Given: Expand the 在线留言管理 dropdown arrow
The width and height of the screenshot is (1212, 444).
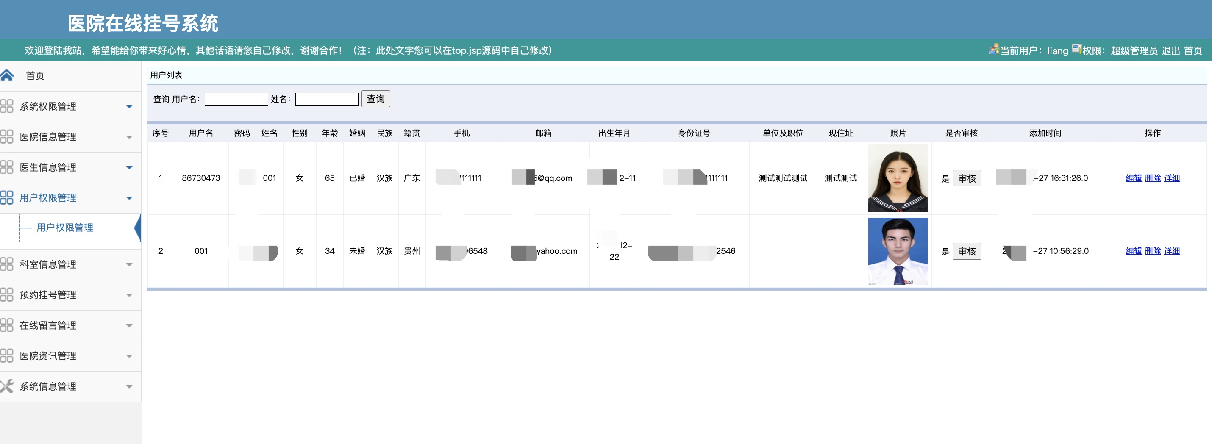Looking at the screenshot, I should click(x=129, y=325).
